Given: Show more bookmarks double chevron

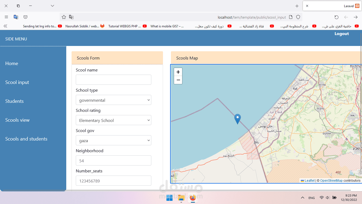Looking at the screenshot, I should [5, 26].
